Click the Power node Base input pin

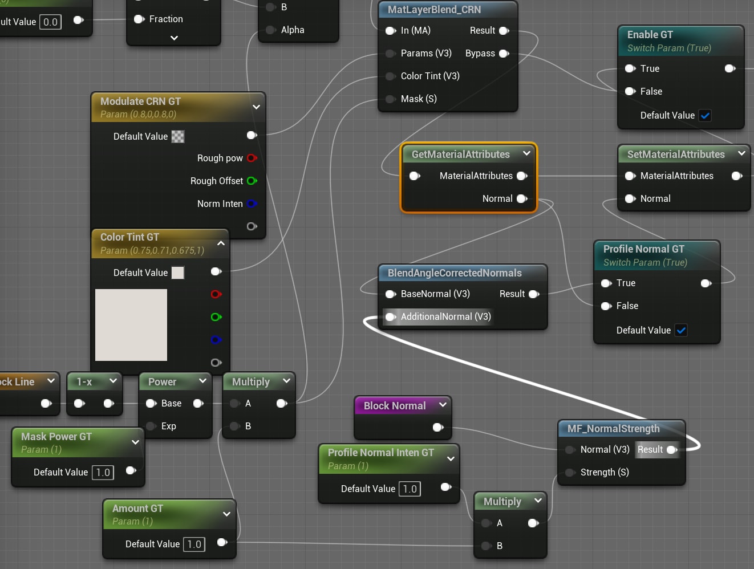(x=151, y=404)
